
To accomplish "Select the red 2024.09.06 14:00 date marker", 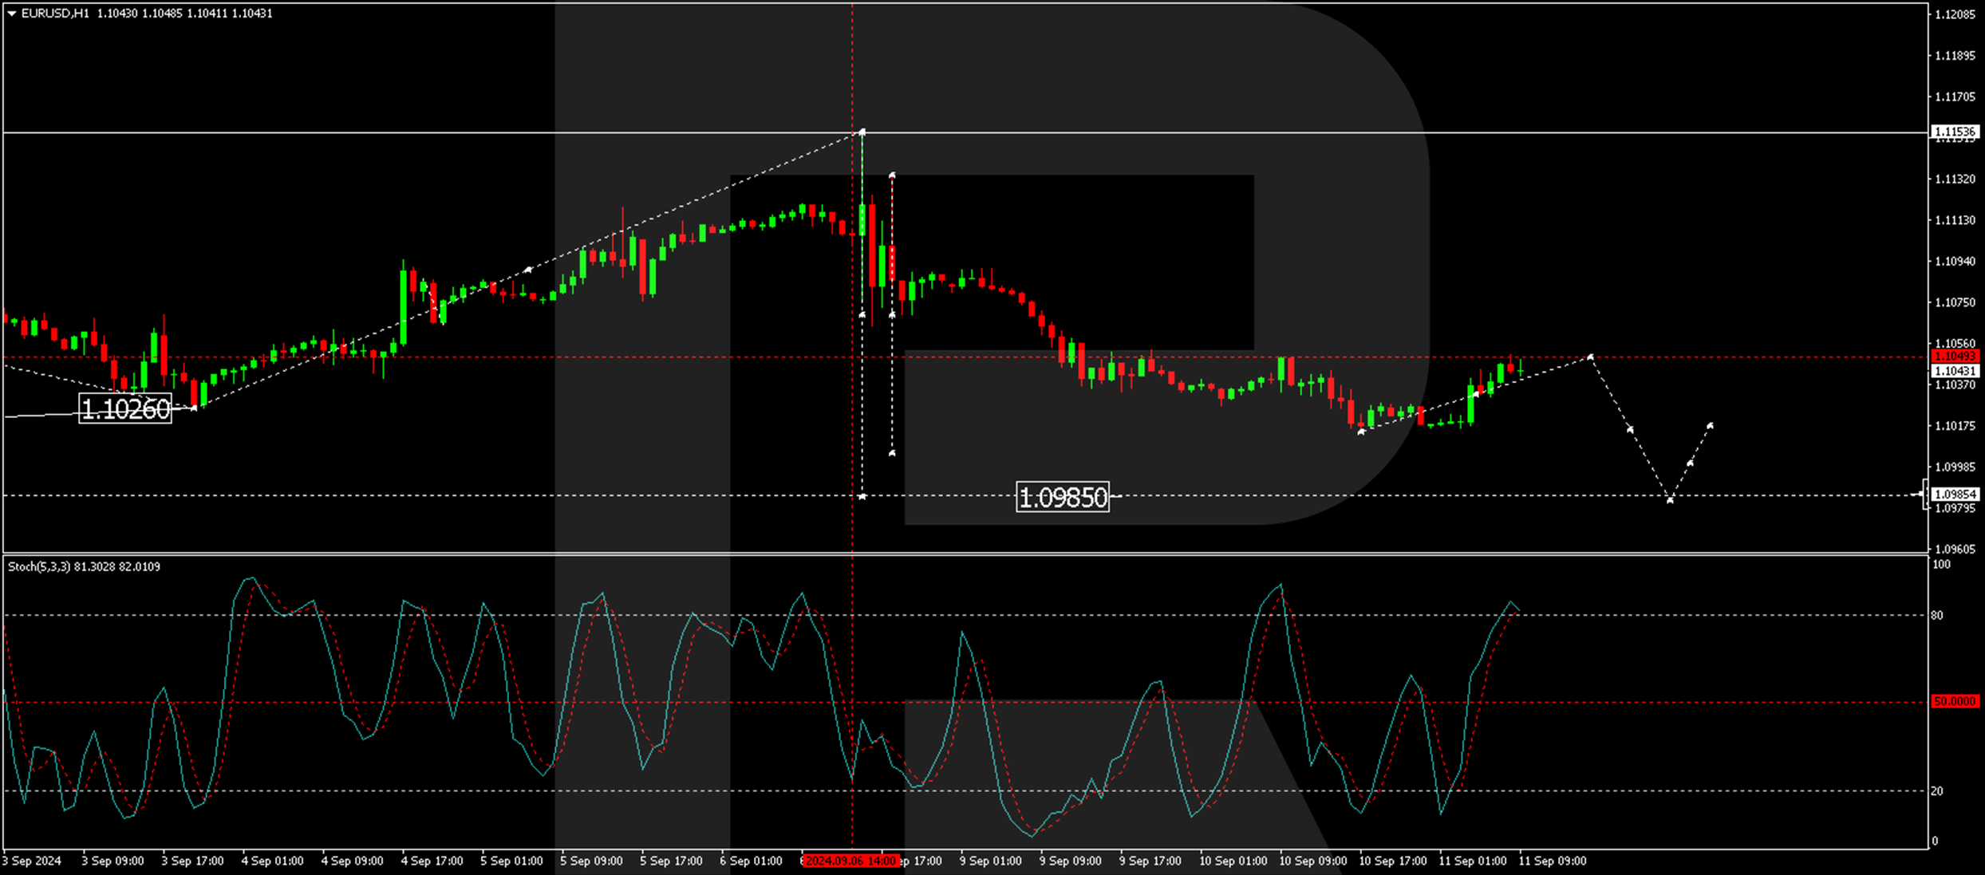I will 850,861.
